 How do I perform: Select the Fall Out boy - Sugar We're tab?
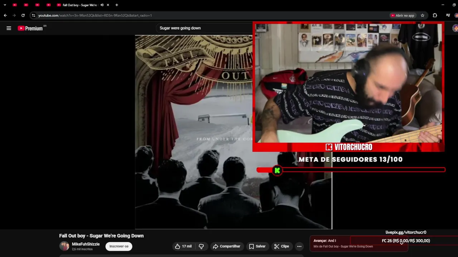click(x=79, y=5)
